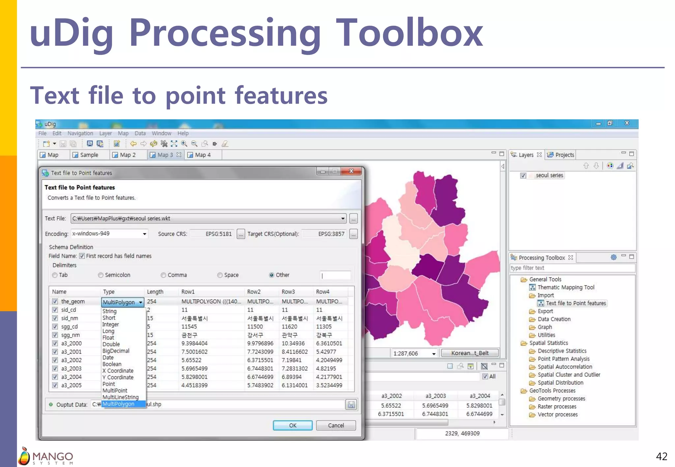The height and width of the screenshot is (467, 675).
Task: Select the Semicolon delimiter radio button
Action: pos(101,275)
